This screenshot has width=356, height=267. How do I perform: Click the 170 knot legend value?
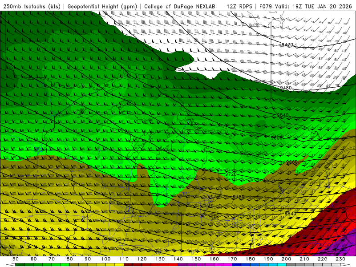(232, 259)
